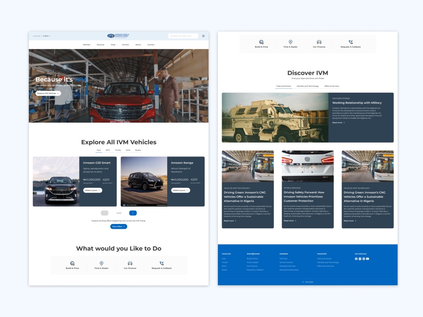The image size is (423, 317).
Task: Open the Discover menu in the navigation bar
Action: pos(101,45)
